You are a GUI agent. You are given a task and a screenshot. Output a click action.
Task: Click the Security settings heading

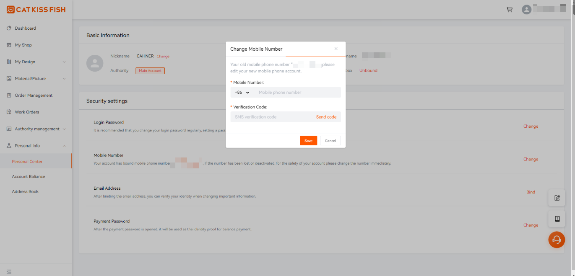coord(107,101)
